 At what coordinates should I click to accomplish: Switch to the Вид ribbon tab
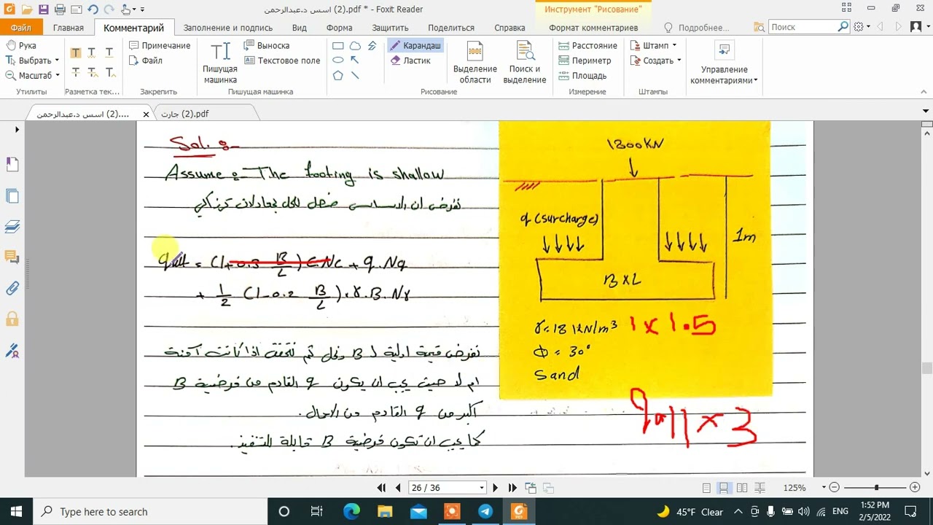[299, 28]
